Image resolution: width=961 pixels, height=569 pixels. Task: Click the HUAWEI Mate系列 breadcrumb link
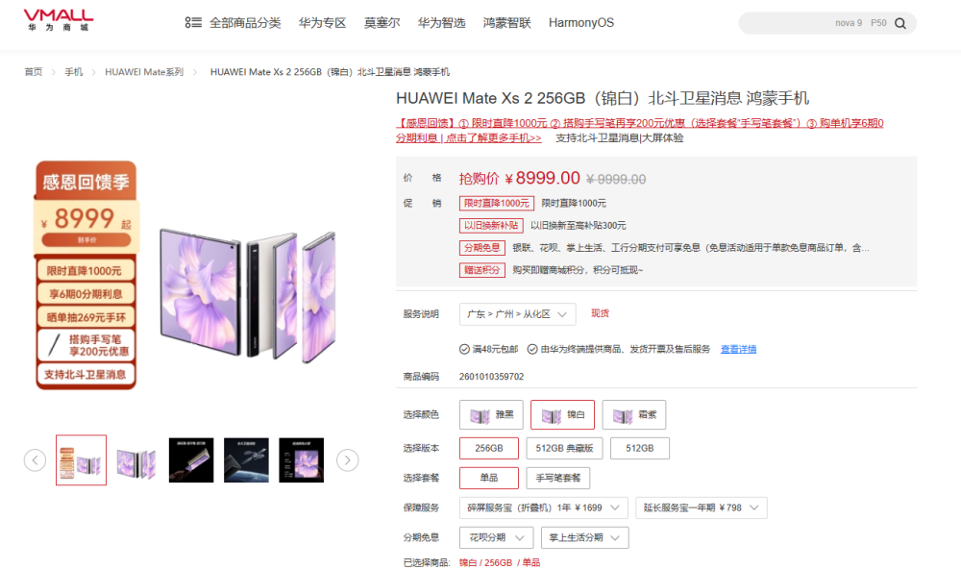click(x=144, y=72)
